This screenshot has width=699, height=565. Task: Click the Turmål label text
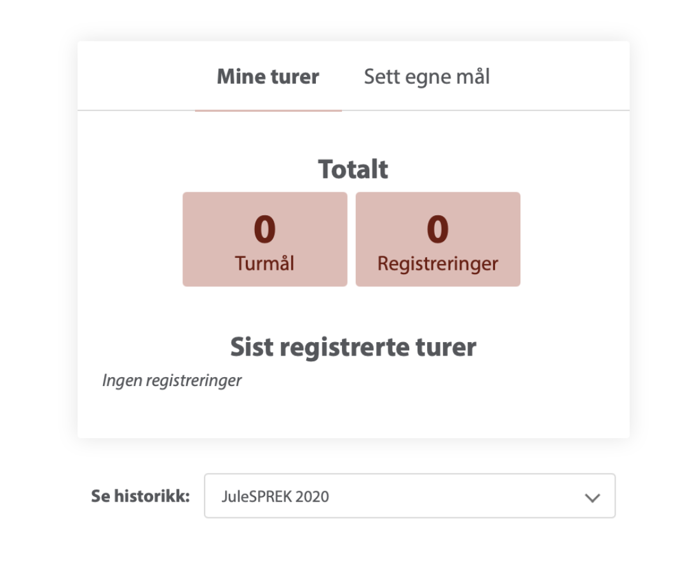pos(265,263)
